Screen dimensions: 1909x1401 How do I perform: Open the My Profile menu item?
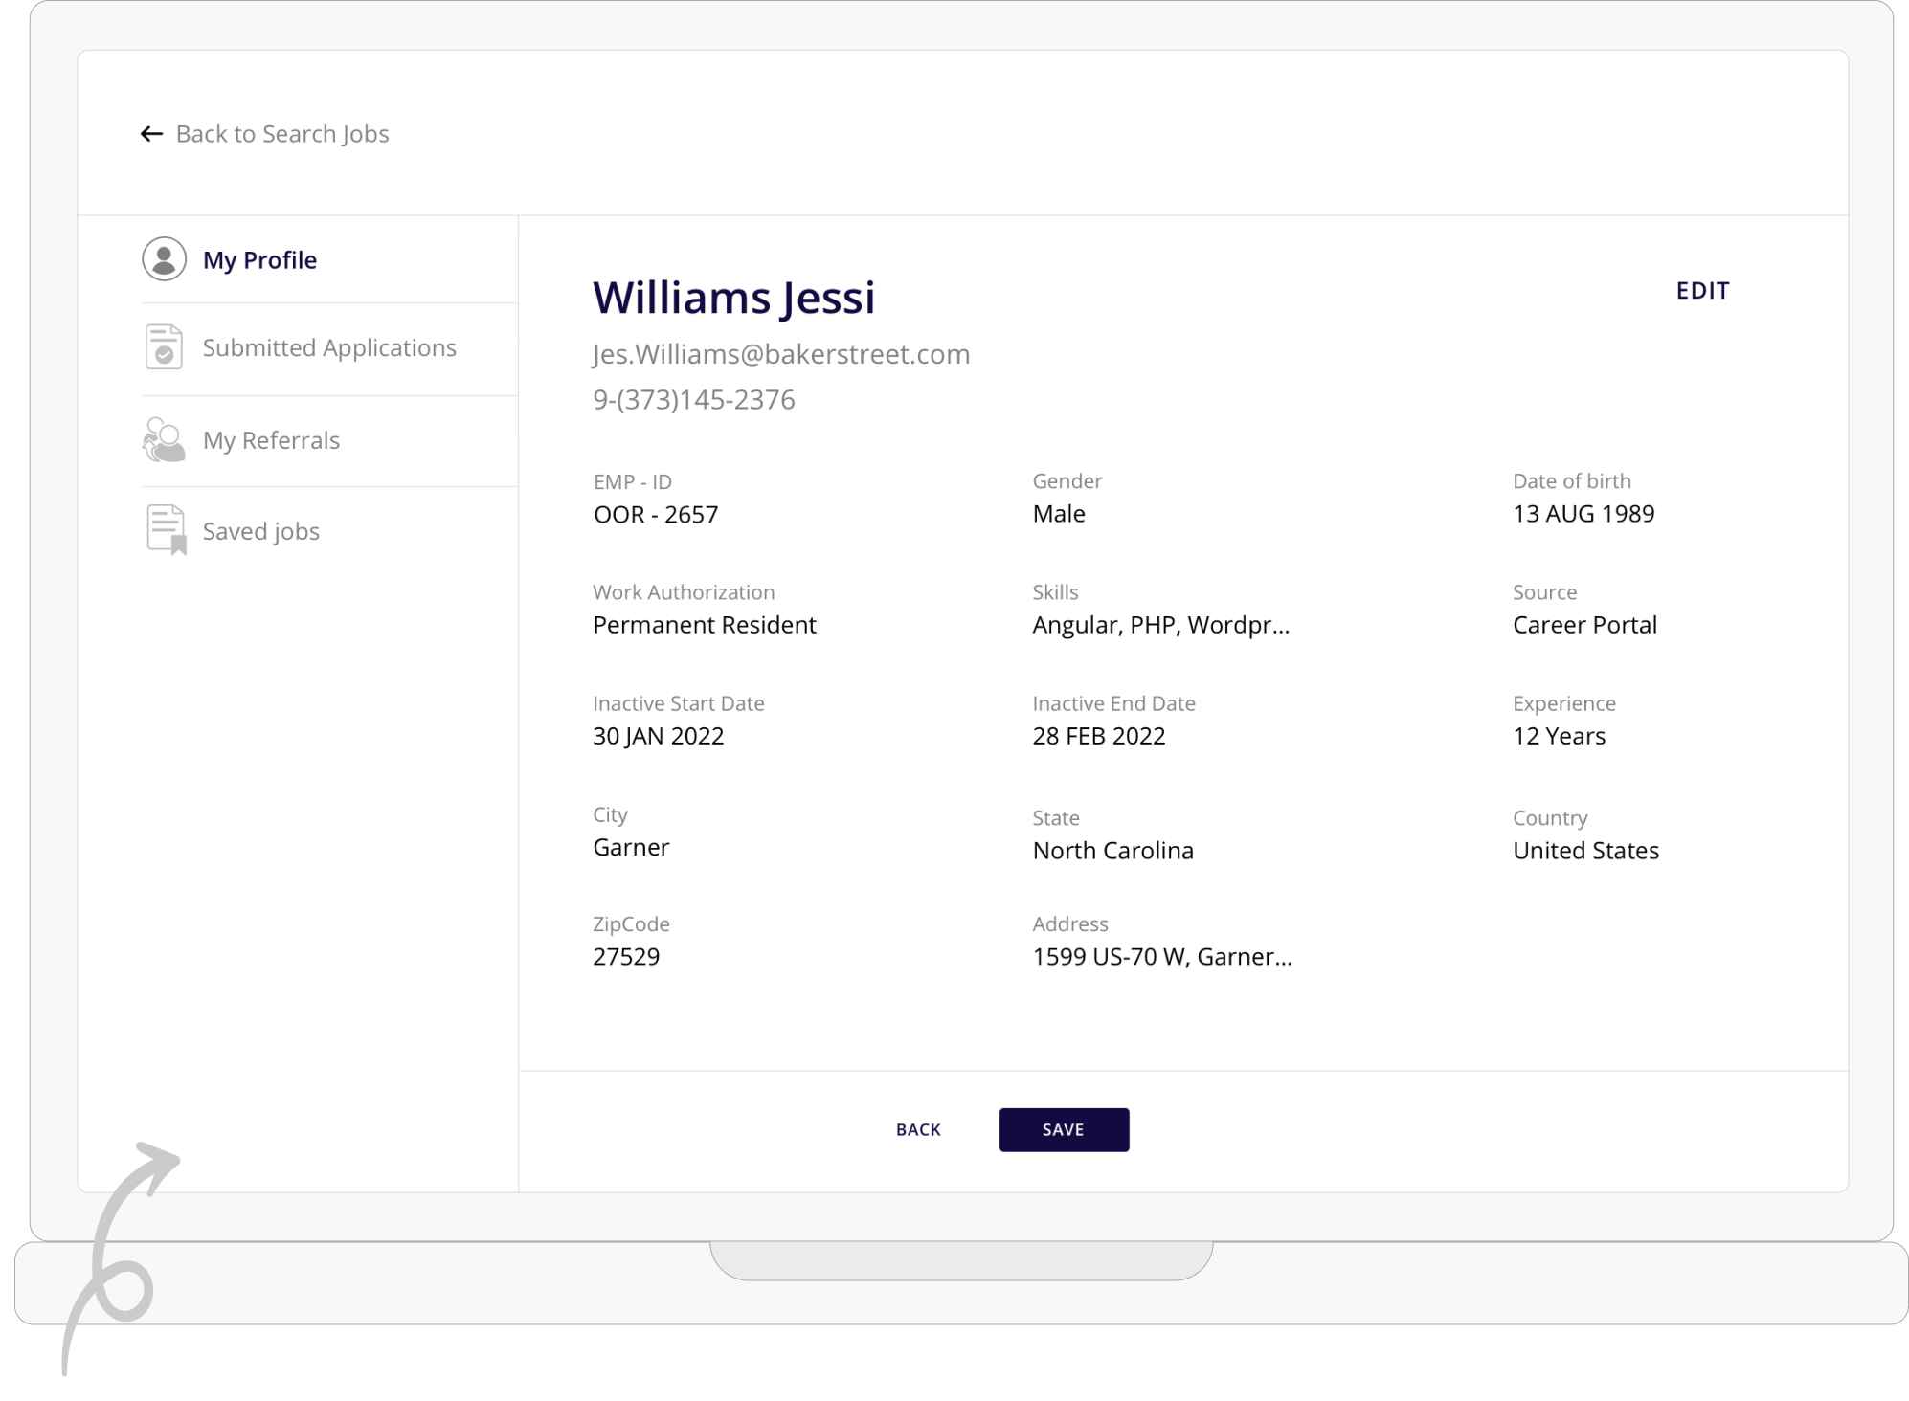(x=259, y=260)
